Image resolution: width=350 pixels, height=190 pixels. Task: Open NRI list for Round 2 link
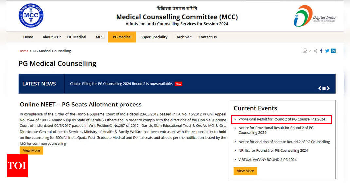coord(273,151)
